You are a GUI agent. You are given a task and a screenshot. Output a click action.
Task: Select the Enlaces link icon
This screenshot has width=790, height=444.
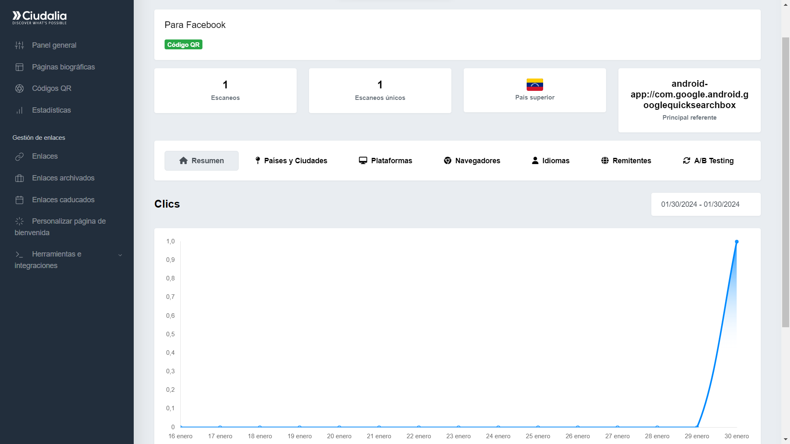click(x=19, y=156)
